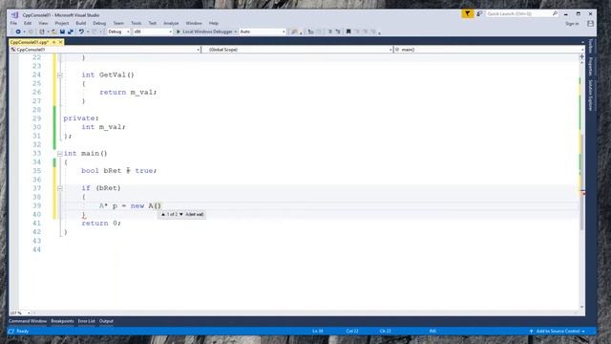Open the debugger target dropdown arrow
The width and height of the screenshot is (611, 344).
tap(236, 32)
